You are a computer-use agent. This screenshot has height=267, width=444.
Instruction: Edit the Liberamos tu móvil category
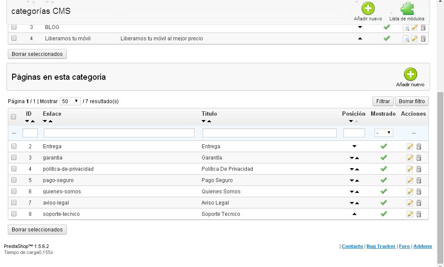[414, 39]
